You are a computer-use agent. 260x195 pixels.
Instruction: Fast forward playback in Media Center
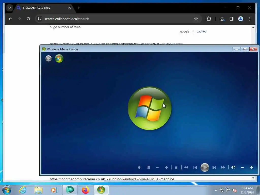coord(223,168)
